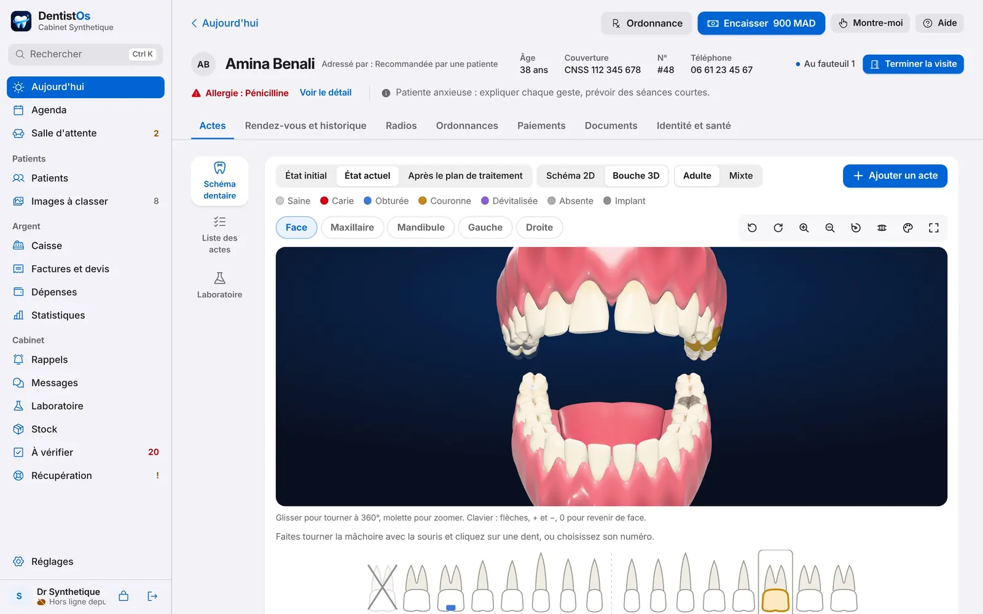
Task: Click the red Carie legend dot
Action: [324, 201]
